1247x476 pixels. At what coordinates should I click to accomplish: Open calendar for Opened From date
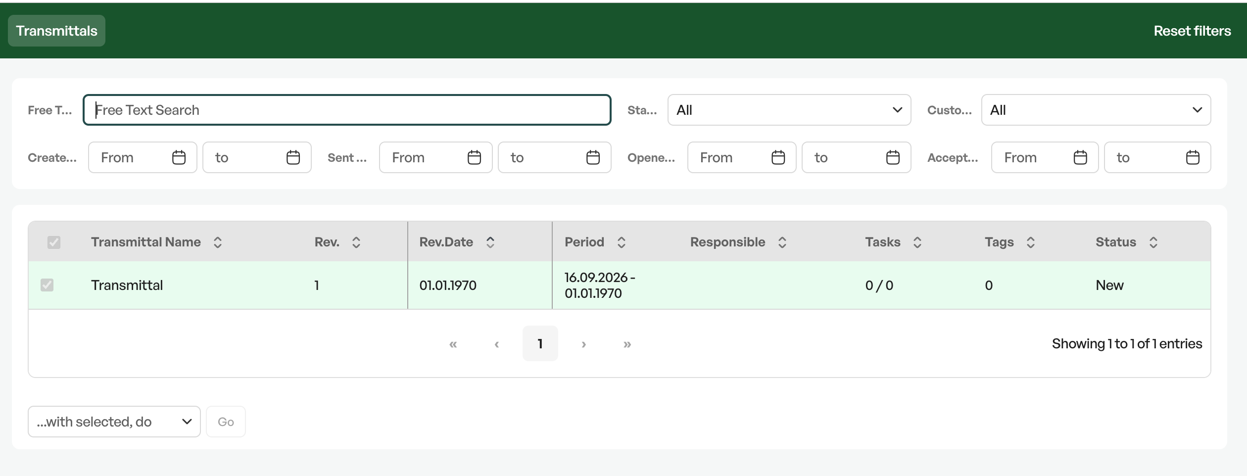point(778,157)
